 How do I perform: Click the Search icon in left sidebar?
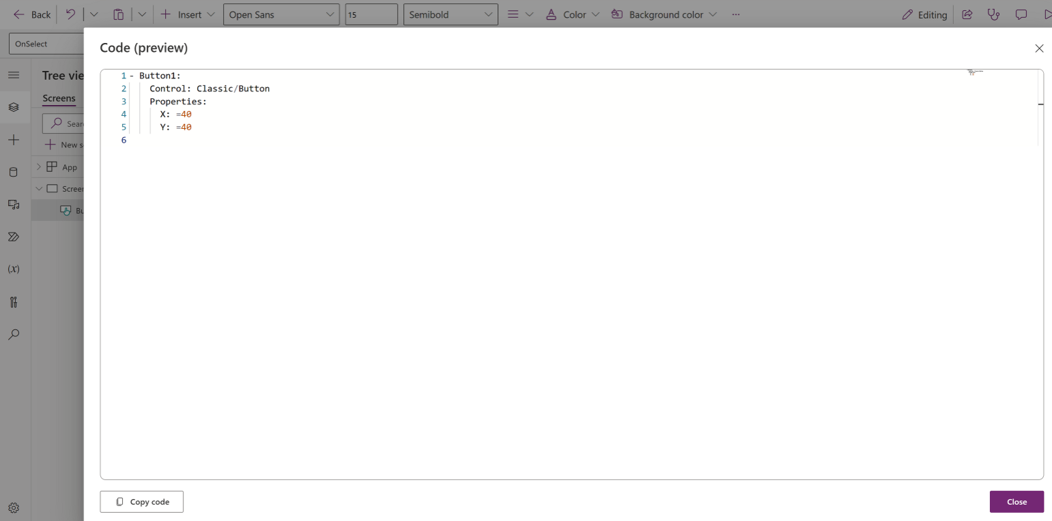[x=14, y=335]
